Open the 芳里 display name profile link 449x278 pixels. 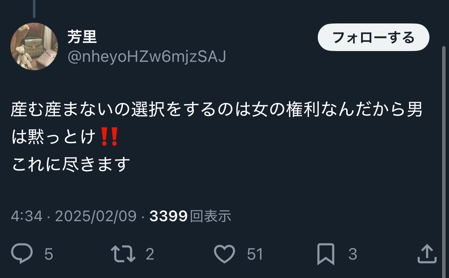(82, 37)
